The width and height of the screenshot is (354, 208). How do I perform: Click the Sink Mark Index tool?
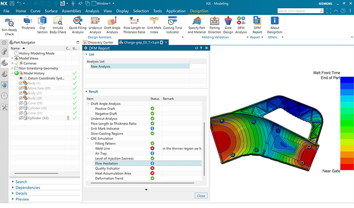(154, 25)
